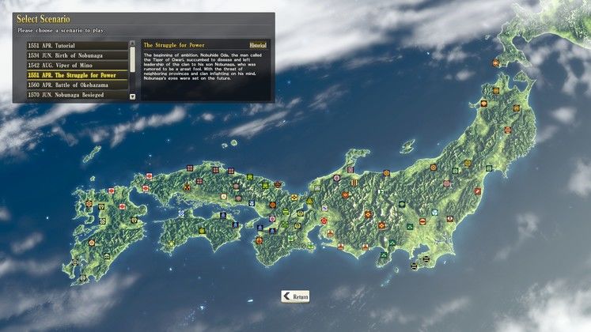The image size is (591, 332).
Task: Click the Historical tag in the description panel
Action: 258,45
